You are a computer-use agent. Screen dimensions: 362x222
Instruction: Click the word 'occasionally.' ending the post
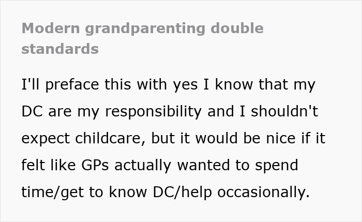click(x=263, y=193)
